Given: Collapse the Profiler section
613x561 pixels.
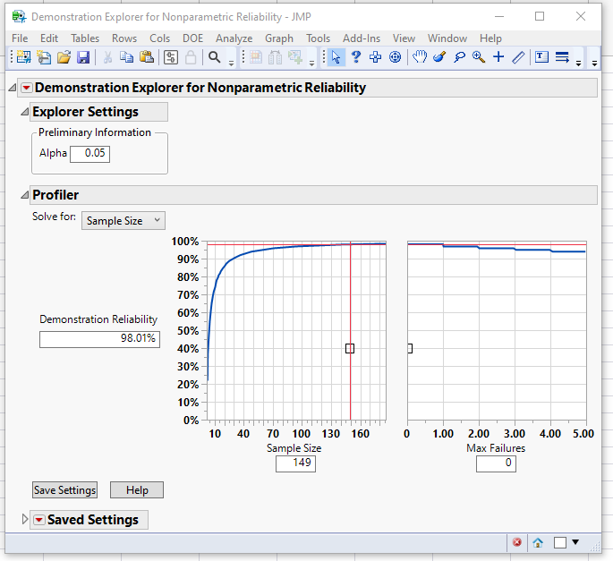Looking at the screenshot, I should pos(24,195).
